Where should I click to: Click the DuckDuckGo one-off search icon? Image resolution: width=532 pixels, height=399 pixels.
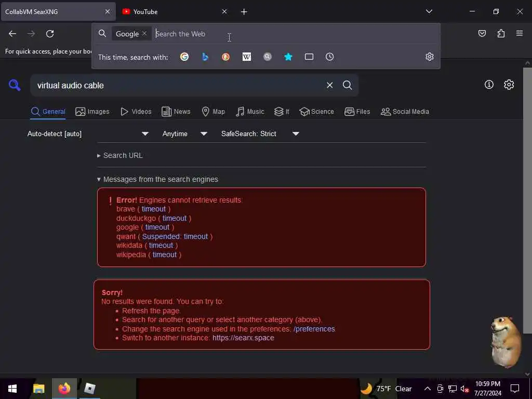[225, 57]
